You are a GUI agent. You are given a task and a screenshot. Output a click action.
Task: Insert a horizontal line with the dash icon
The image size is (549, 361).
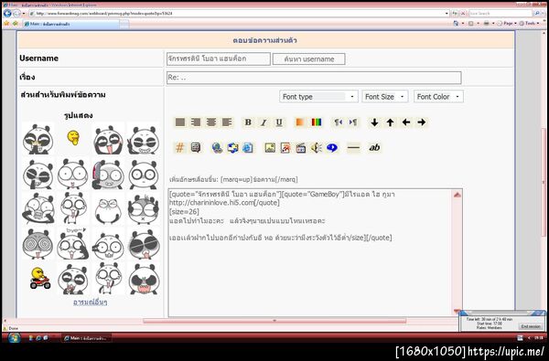[353, 148]
